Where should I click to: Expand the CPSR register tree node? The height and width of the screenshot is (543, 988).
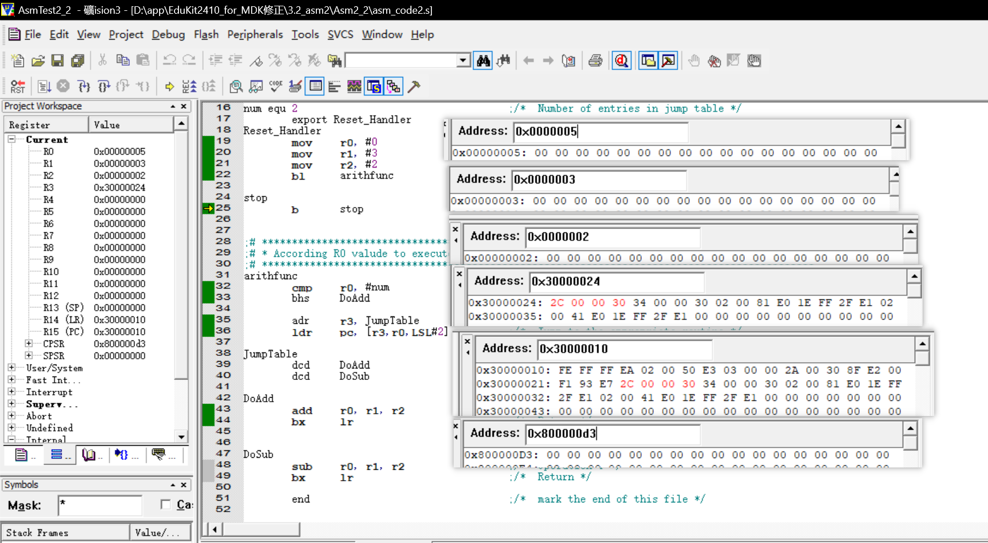coord(29,343)
